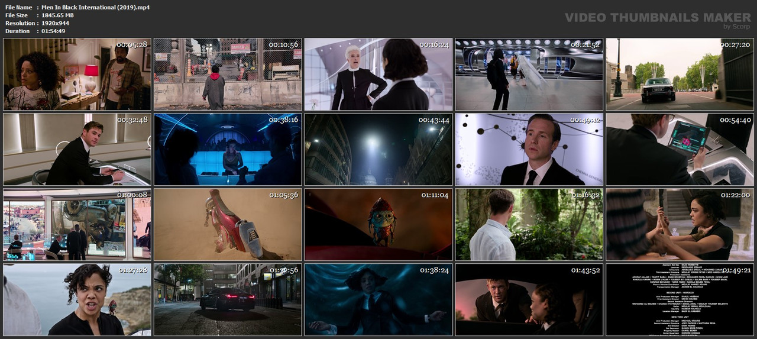This screenshot has height=339, width=757.
Task: Open the blue nightclub frame at 00:38:16
Action: tap(228, 150)
